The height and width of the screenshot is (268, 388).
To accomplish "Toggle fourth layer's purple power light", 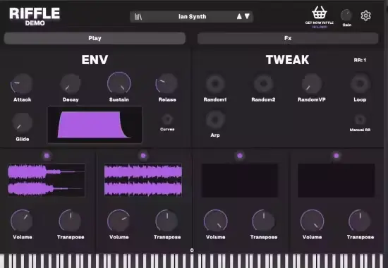I will 337,156.
